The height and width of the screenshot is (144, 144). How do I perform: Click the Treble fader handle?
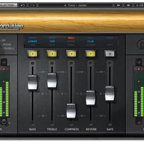pos(52,80)
